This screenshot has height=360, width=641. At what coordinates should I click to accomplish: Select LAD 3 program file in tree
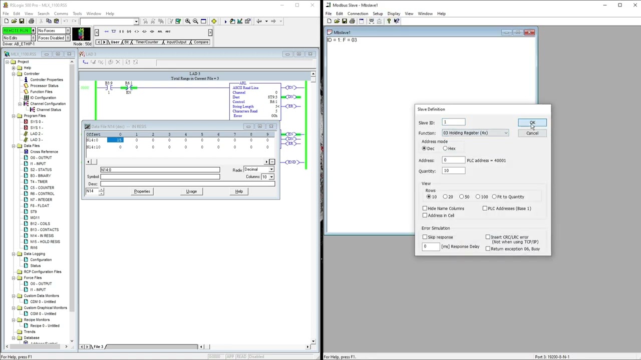tap(36, 140)
